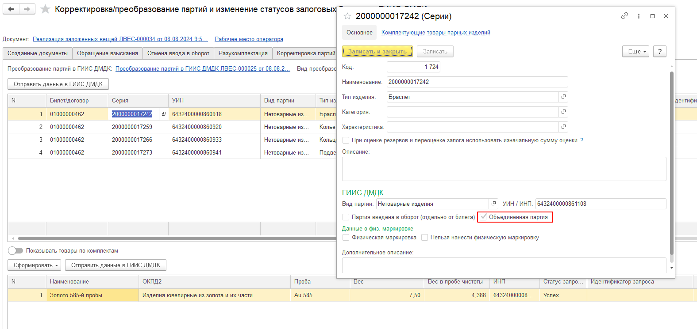Image resolution: width=697 pixels, height=329 pixels.
Task: Toggle Объединенная партия checkbox
Action: click(483, 217)
